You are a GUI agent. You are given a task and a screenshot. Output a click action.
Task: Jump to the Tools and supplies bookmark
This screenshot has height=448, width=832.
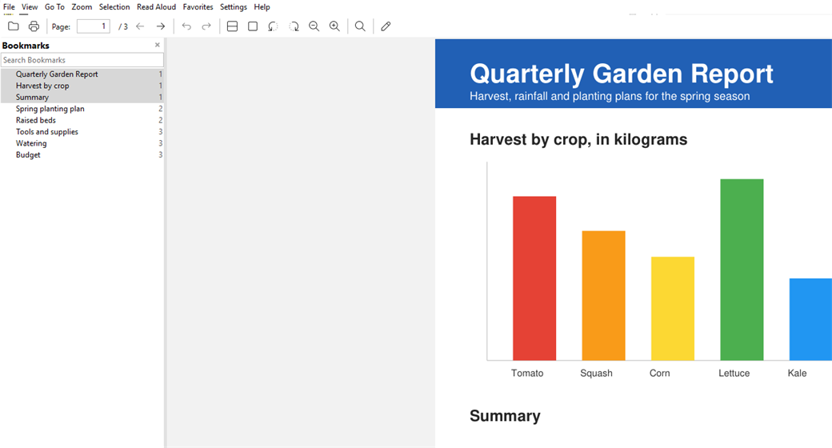pos(82,132)
